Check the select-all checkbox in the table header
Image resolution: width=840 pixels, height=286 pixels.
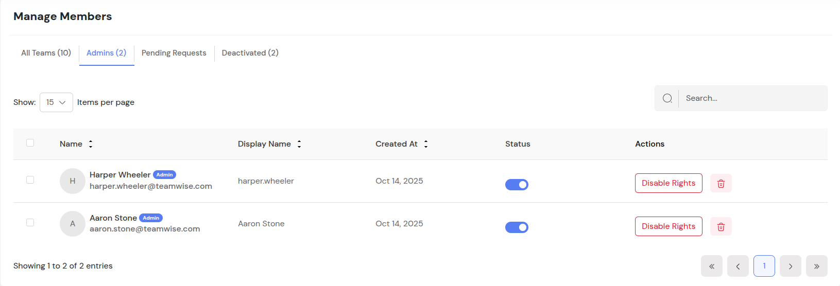coord(30,143)
